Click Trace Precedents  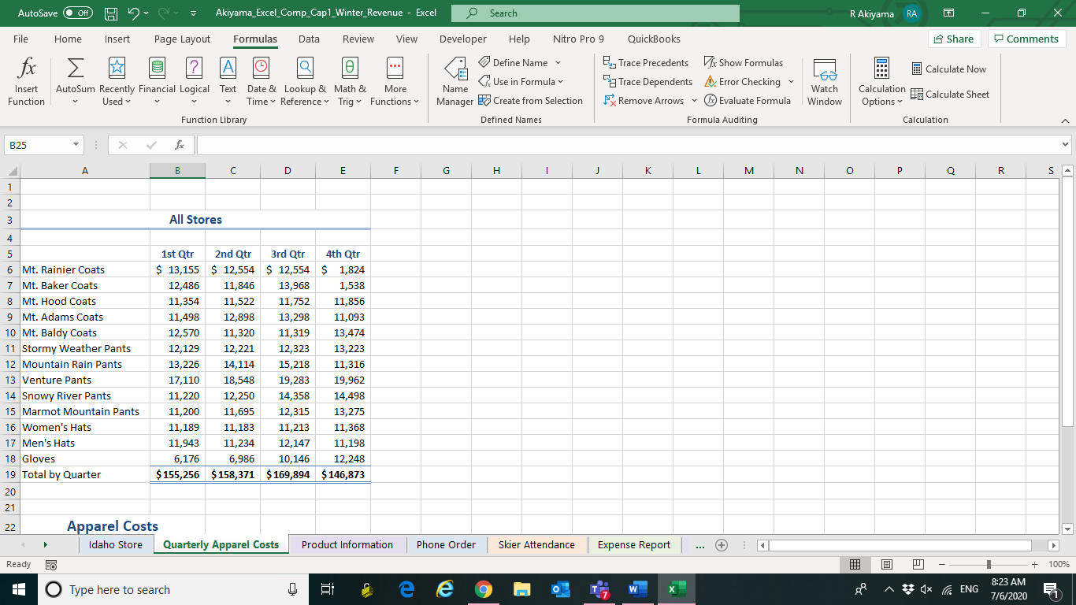pyautogui.click(x=647, y=62)
